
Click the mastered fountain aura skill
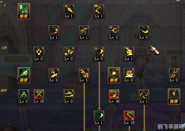[174, 96]
